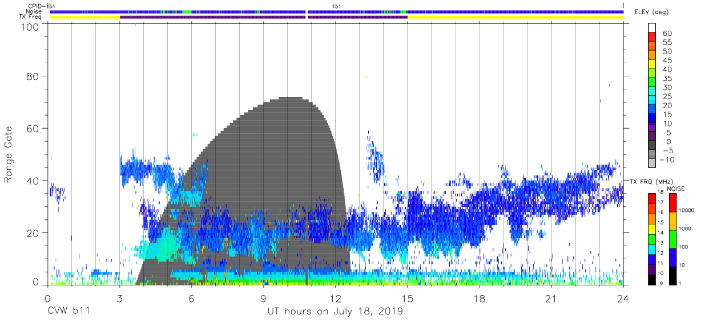Pick the orange TX FRQ swatch between 15 and 16
The image size is (701, 323).
(652, 218)
